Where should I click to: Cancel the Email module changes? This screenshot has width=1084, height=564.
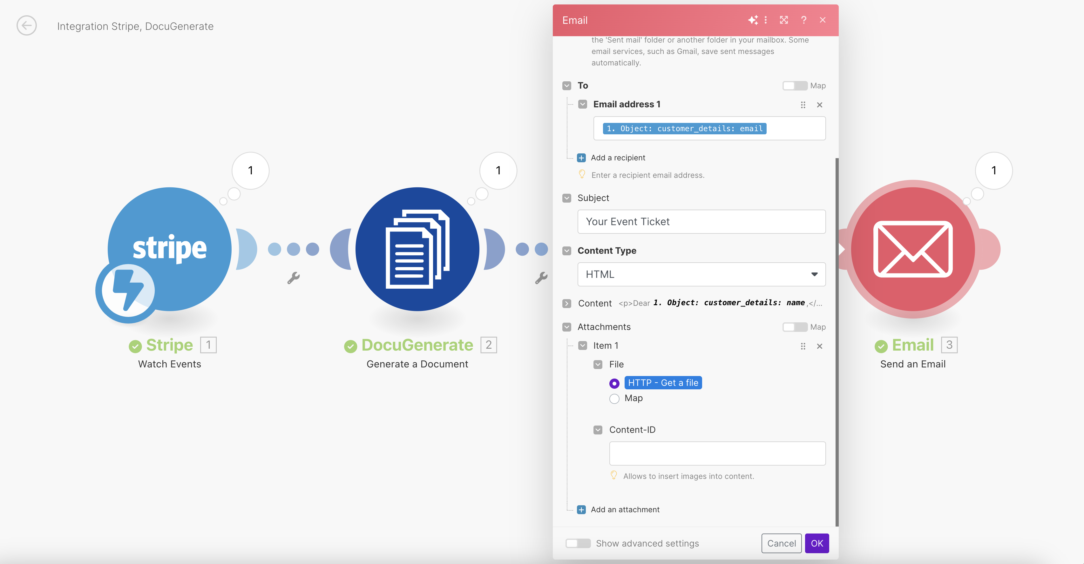782,543
